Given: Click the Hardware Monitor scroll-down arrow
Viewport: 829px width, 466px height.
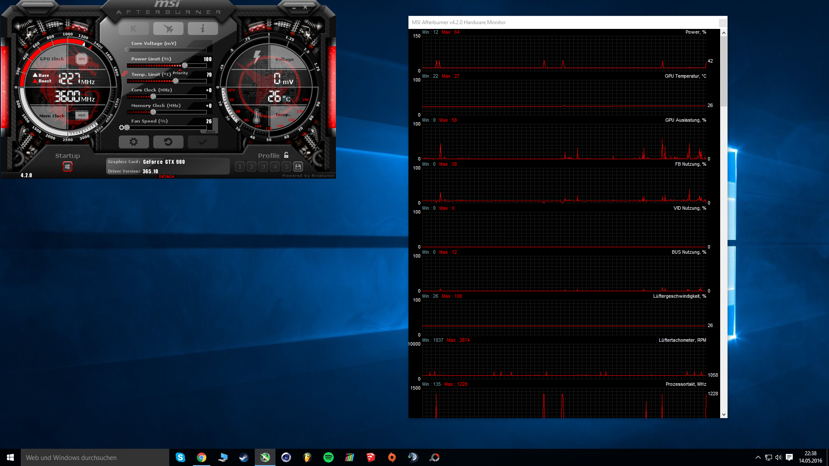Looking at the screenshot, I should click(x=724, y=415).
